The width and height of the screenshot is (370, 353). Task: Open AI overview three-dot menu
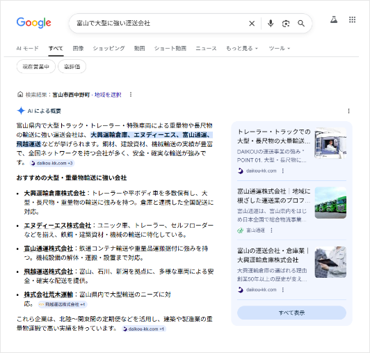tap(348, 111)
